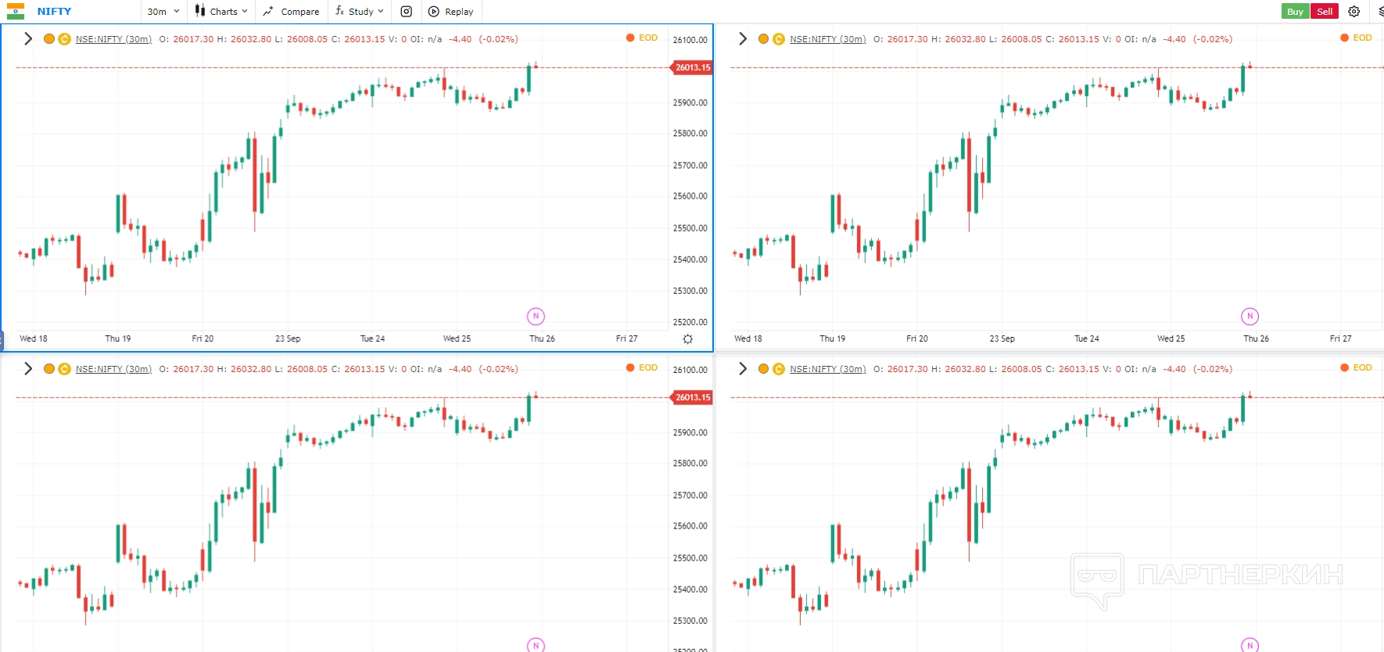This screenshot has height=652, width=1384.
Task: Click the India flag icon beside NIFTY
Action: tap(16, 12)
